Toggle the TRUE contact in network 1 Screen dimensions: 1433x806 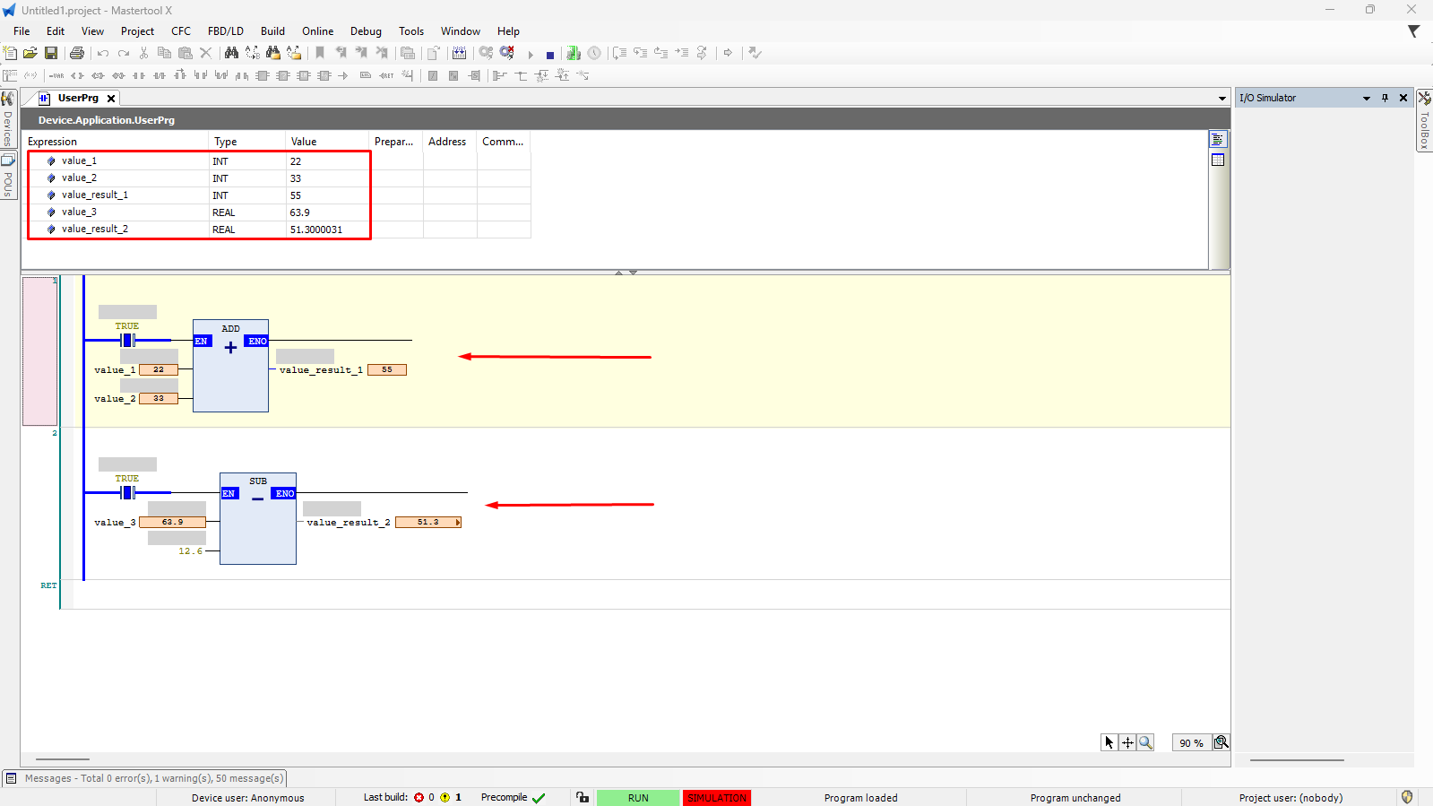(x=127, y=341)
